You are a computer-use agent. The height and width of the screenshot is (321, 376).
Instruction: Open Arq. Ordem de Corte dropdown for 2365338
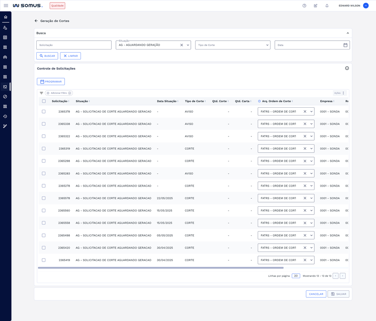(311, 124)
